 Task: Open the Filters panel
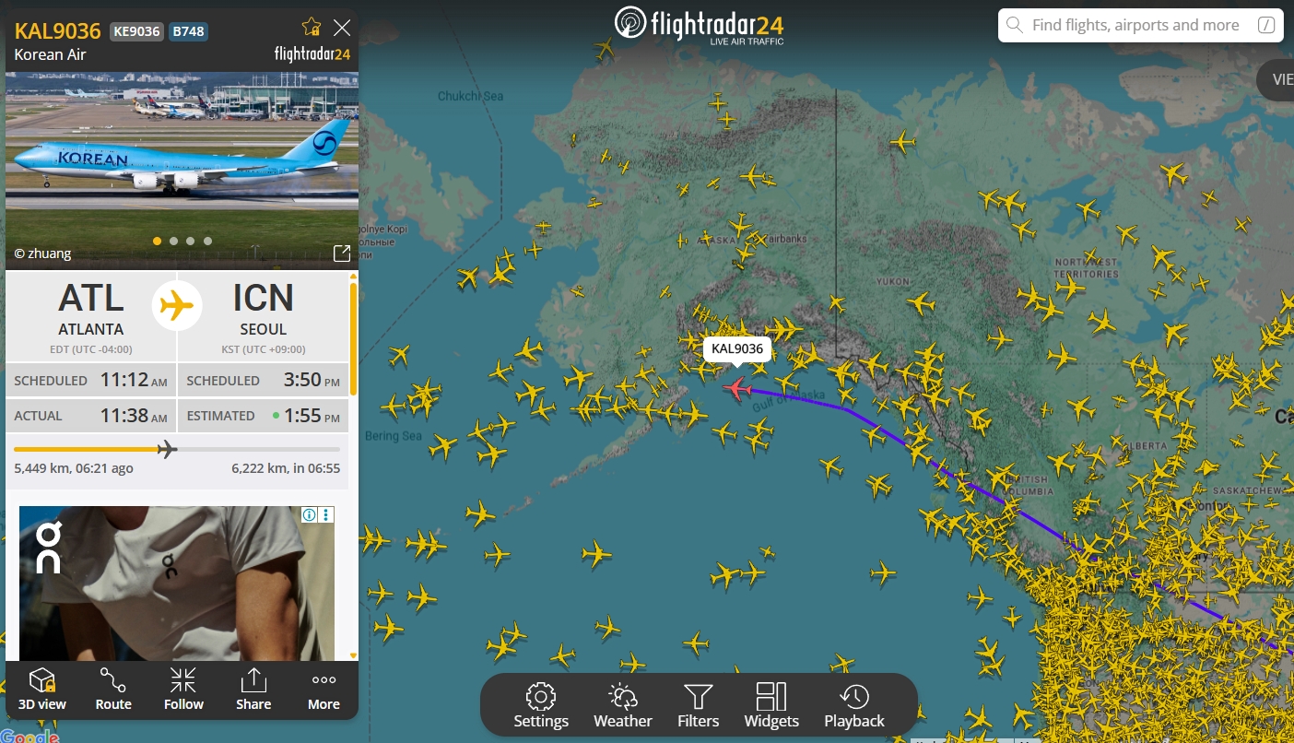(x=699, y=705)
